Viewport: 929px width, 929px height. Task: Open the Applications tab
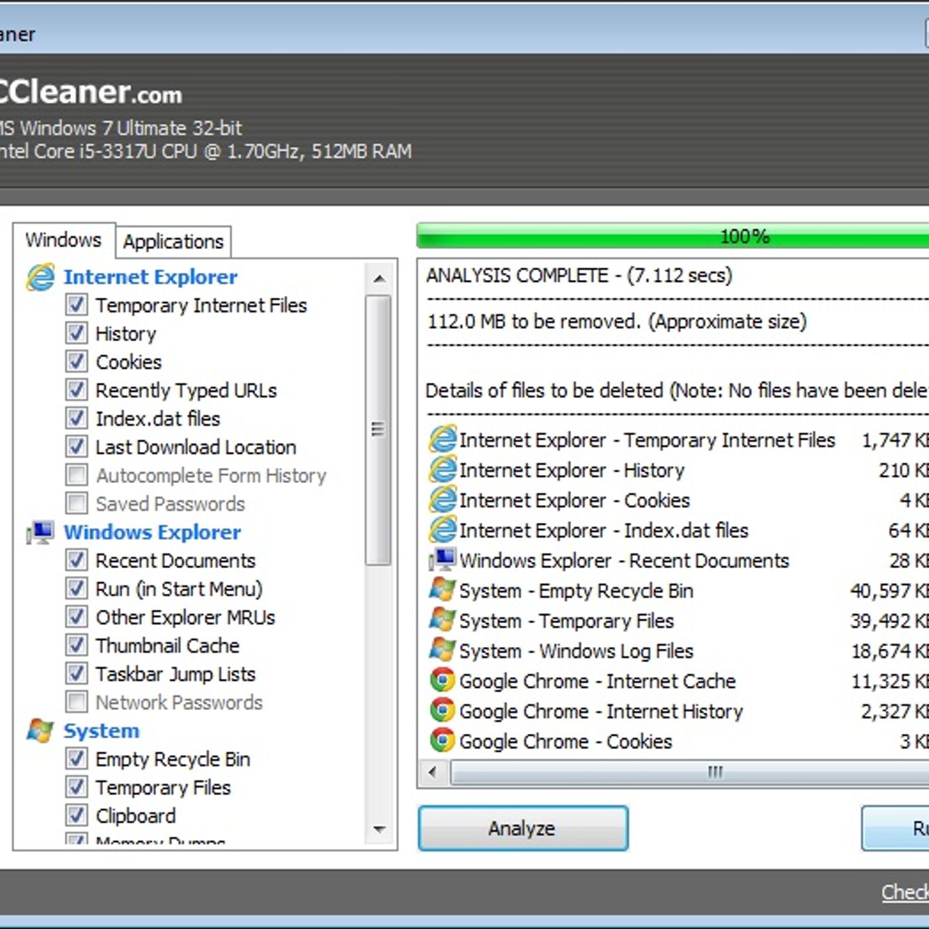pos(173,242)
